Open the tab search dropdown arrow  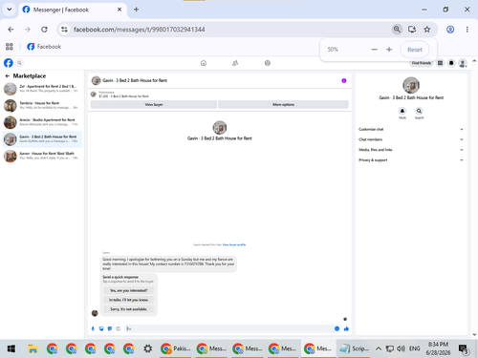point(10,10)
